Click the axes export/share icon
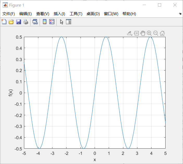183x164 pixels. tap(130, 33)
